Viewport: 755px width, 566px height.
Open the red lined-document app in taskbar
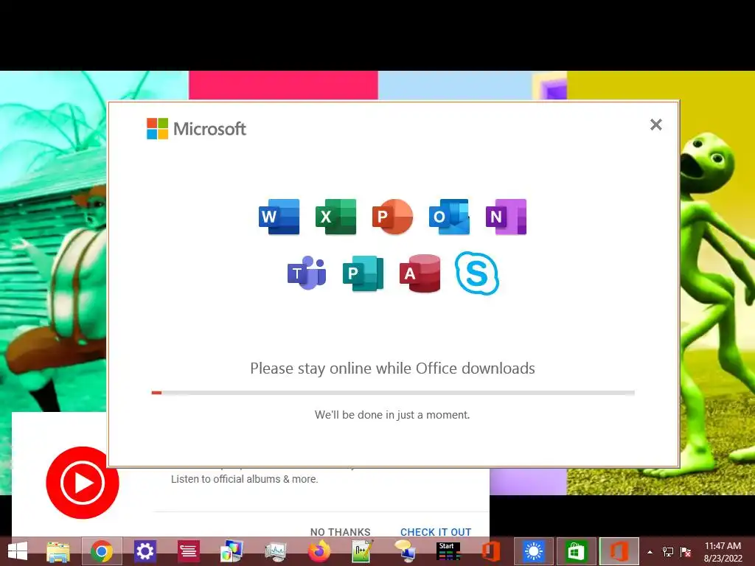click(188, 551)
